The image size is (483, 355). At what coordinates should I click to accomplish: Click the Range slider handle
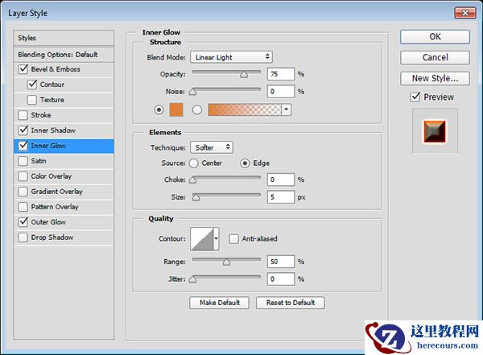(226, 262)
